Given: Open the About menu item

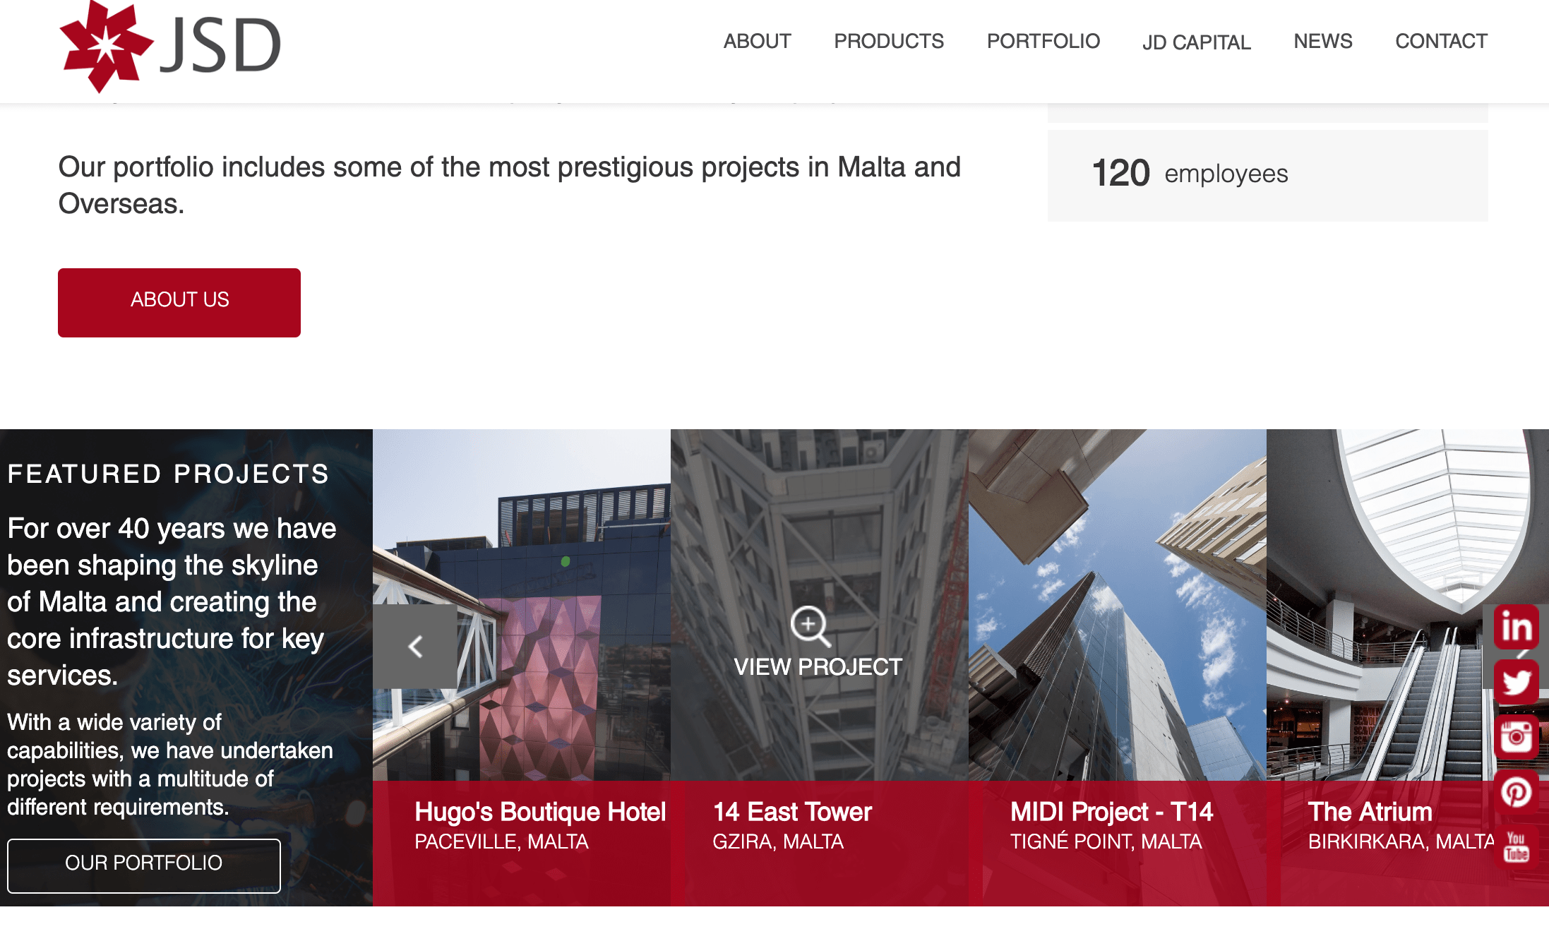Looking at the screenshot, I should pyautogui.click(x=757, y=41).
